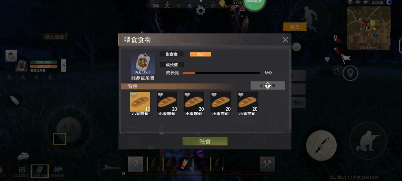Open the 生存手册 menu item
Viewport: 402px width, 181px height.
(x=40, y=171)
